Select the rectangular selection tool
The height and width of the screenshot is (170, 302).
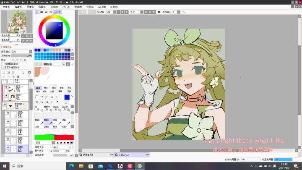(36, 97)
